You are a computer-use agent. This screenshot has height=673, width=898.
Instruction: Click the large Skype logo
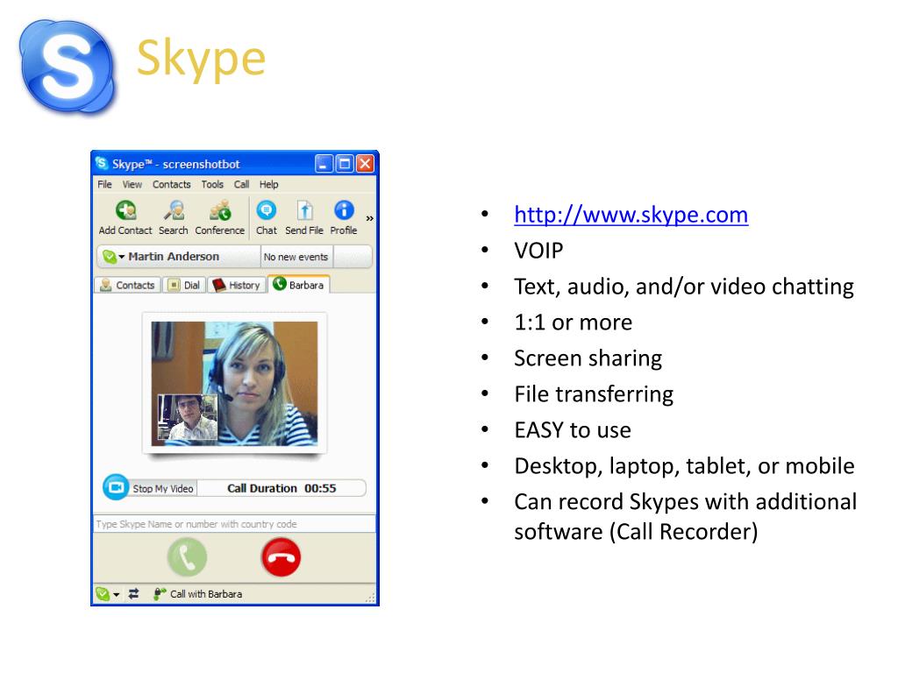68,65
